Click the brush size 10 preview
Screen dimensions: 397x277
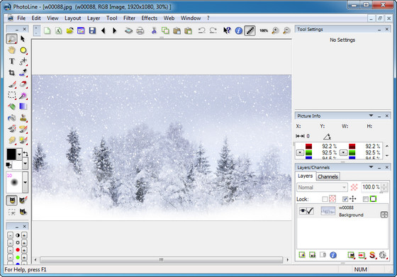[14, 182]
